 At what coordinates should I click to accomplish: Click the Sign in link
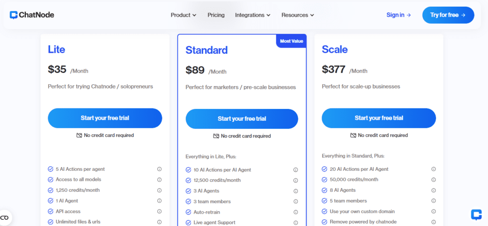coord(399,15)
